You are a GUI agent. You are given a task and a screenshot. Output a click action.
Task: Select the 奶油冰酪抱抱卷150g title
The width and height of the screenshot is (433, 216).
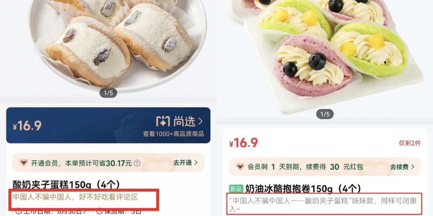[x=303, y=189]
